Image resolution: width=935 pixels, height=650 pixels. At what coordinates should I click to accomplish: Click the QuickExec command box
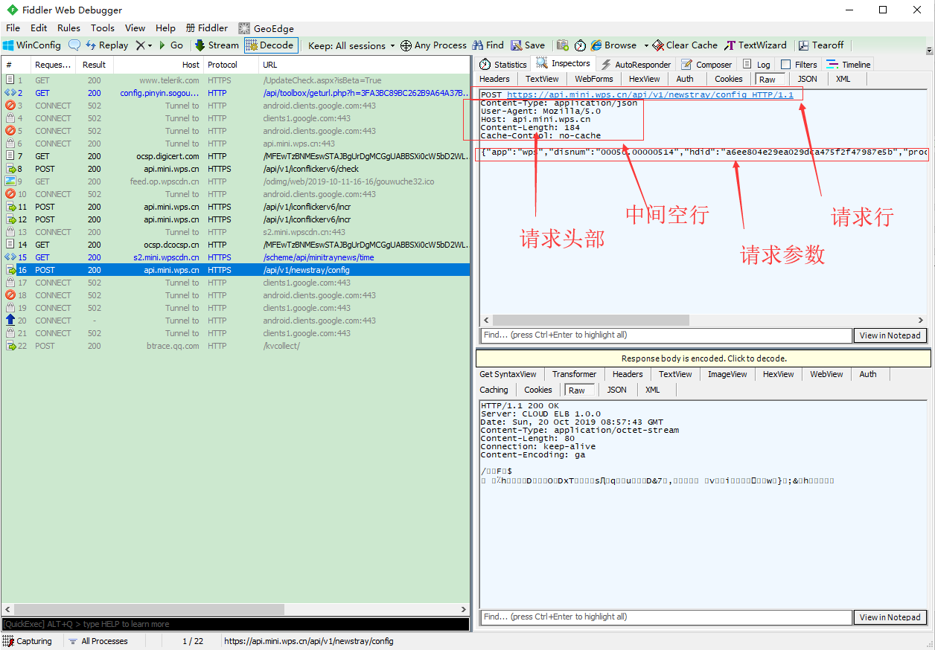tap(235, 624)
